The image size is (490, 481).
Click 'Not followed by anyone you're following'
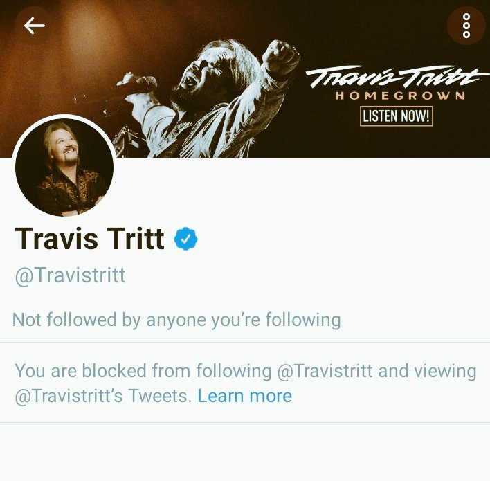(176, 320)
